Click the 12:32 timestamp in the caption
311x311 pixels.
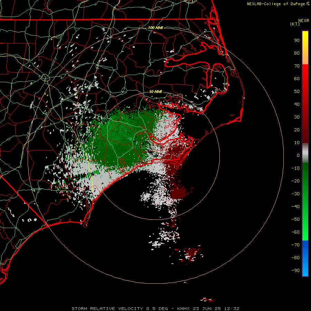232,309
